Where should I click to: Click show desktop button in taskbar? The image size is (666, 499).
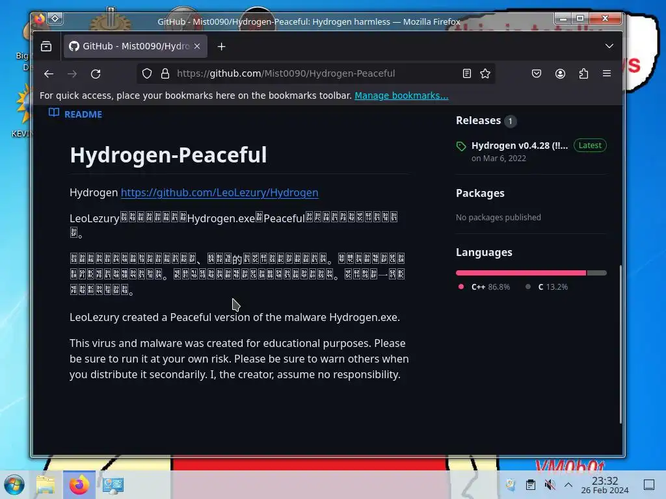(649, 485)
